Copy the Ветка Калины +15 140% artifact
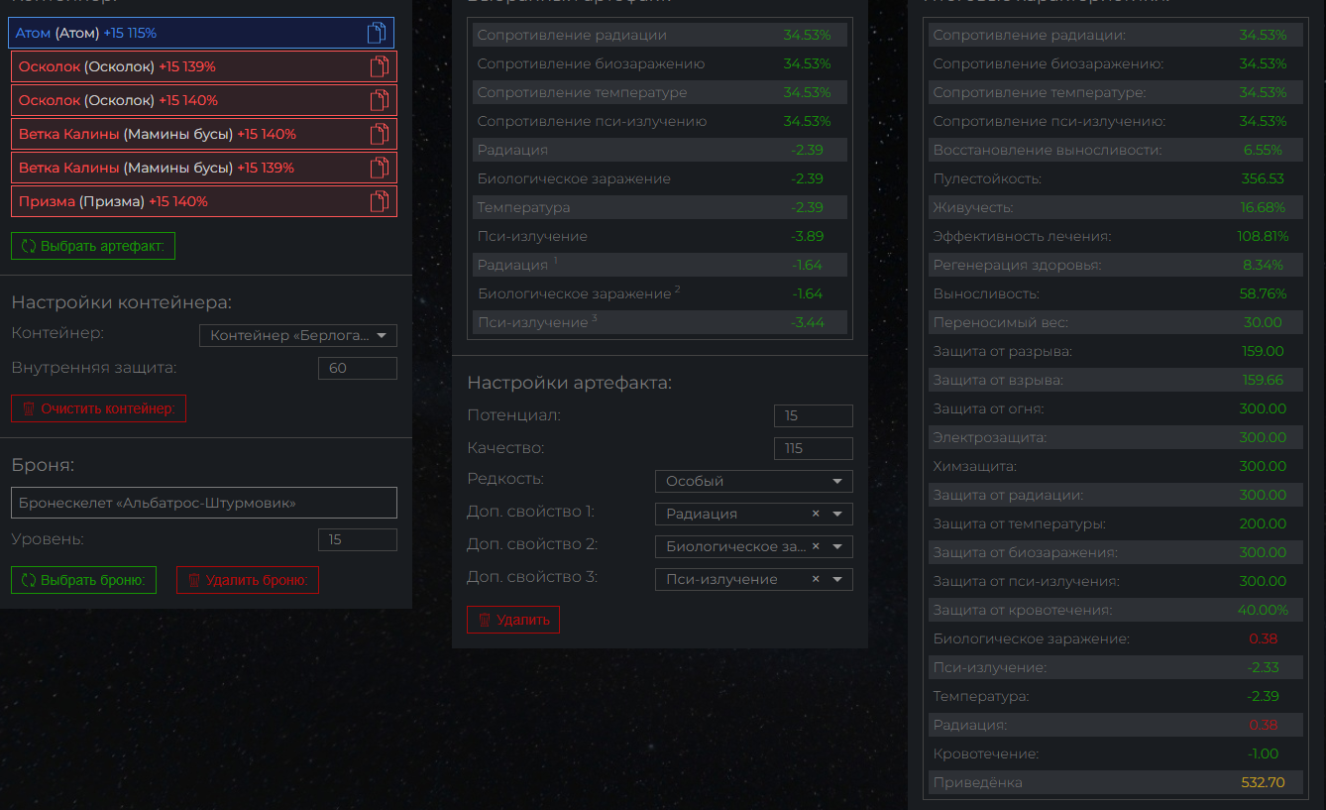This screenshot has height=810, width=1326. (380, 135)
